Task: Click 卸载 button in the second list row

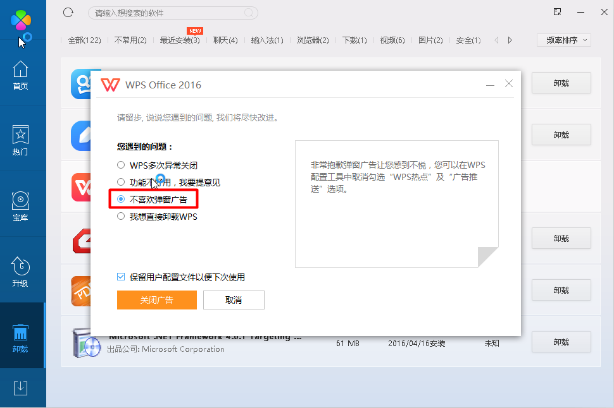Action: pos(561,135)
